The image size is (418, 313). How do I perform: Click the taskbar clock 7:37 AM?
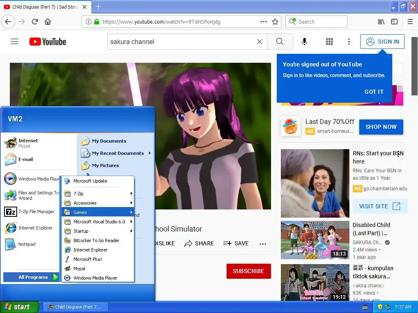click(403, 307)
